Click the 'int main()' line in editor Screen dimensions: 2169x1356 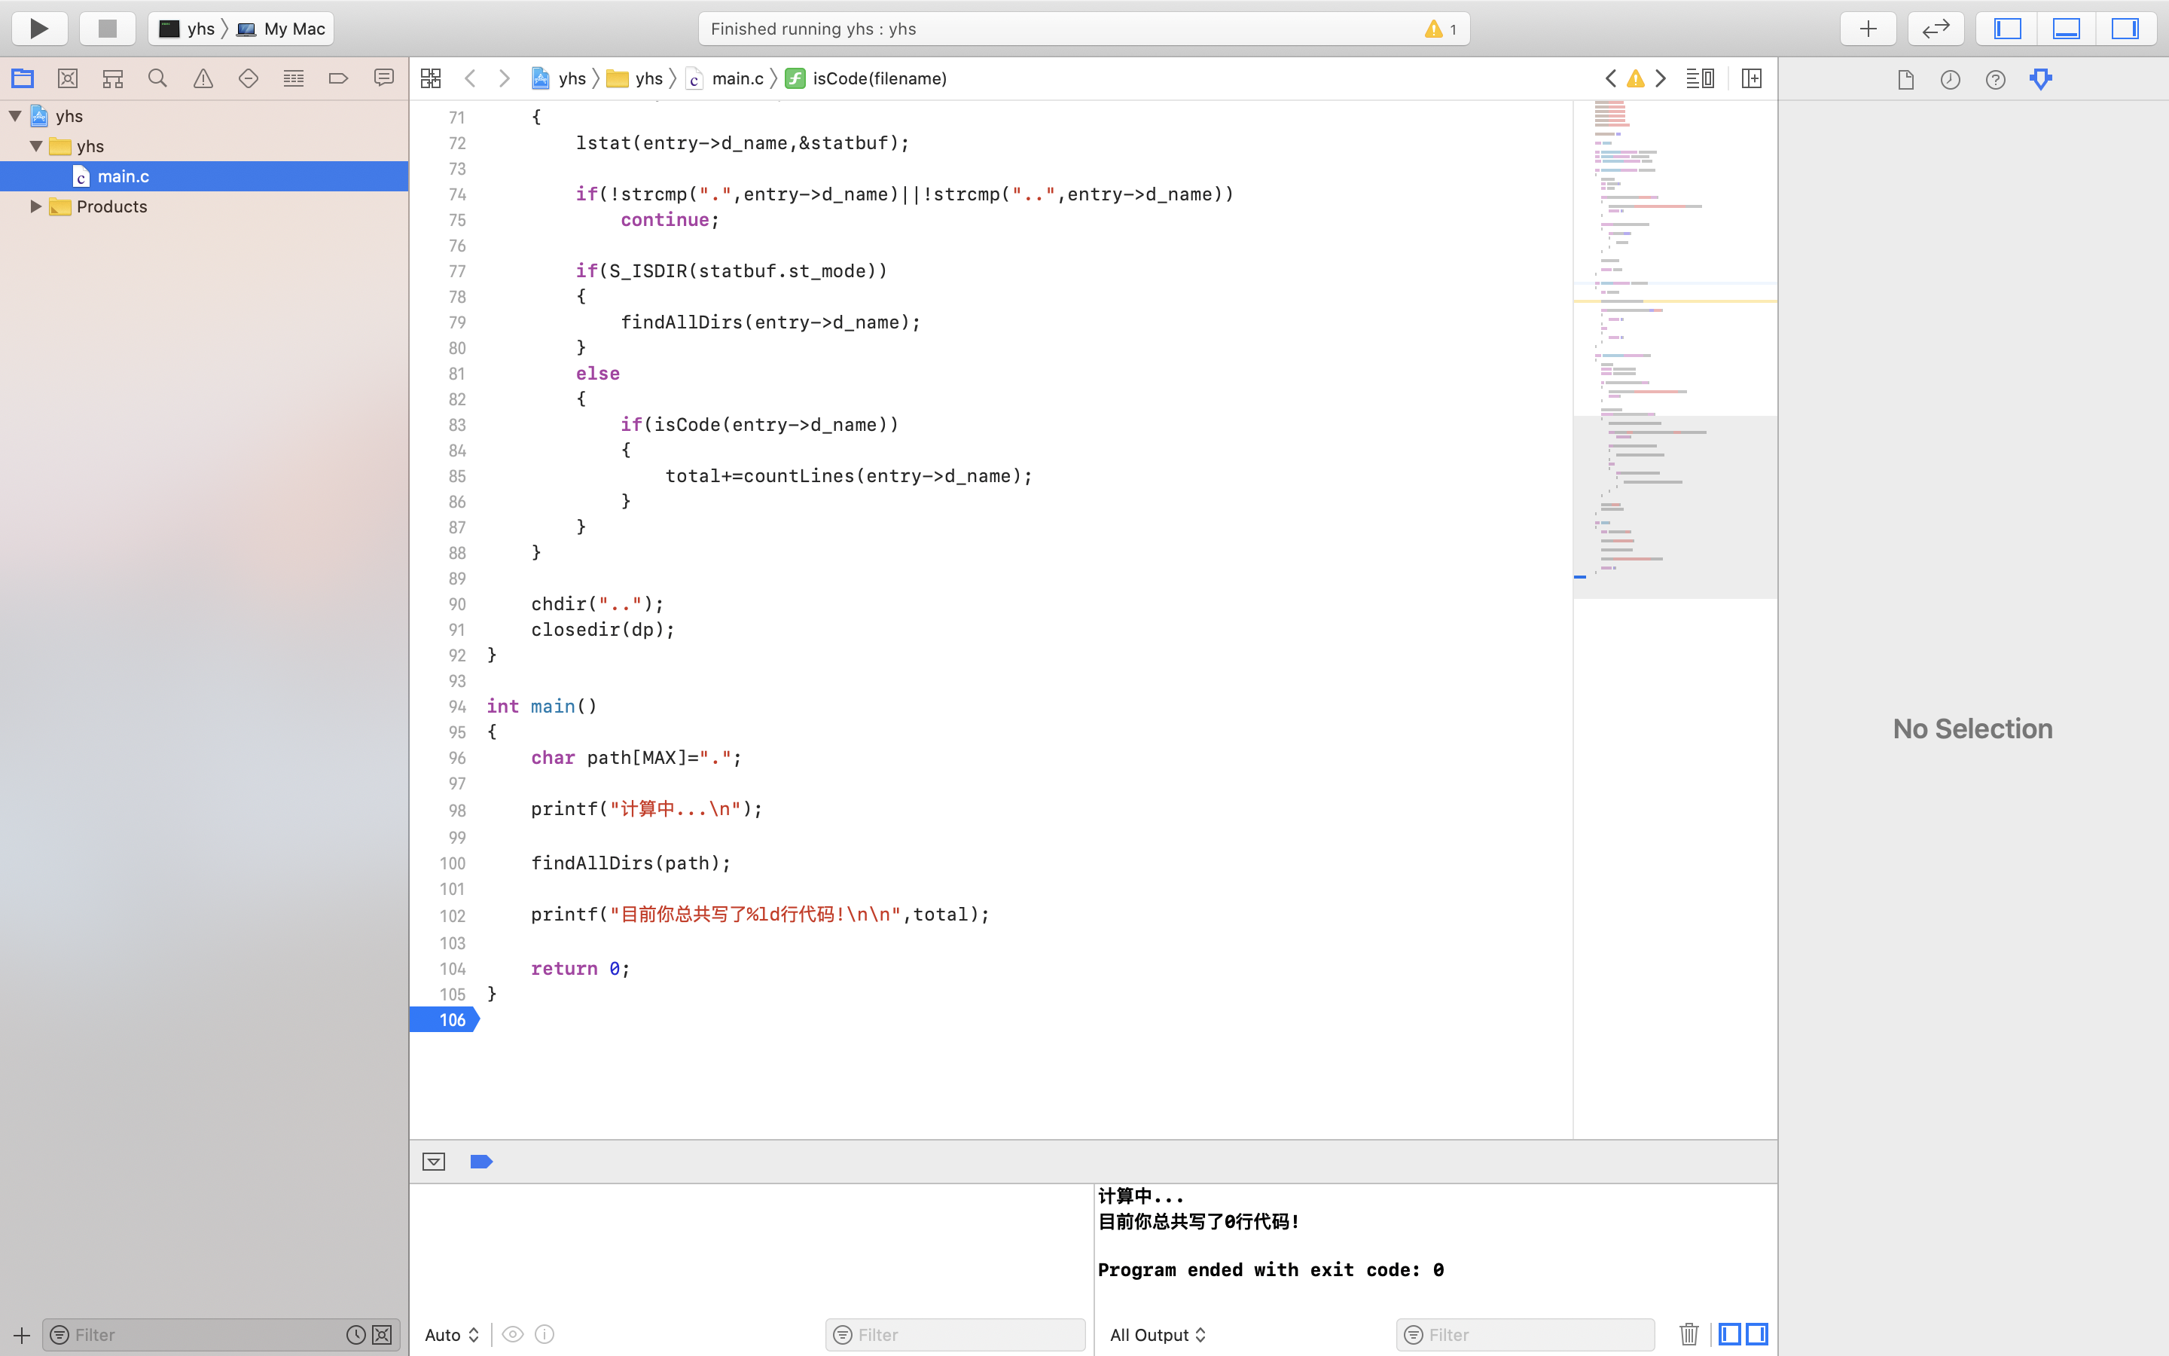point(541,707)
